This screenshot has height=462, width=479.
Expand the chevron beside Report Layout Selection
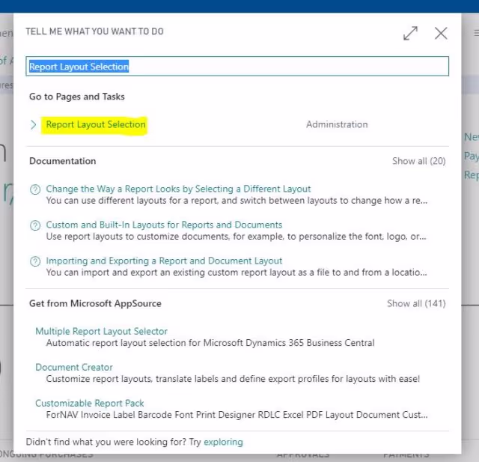tap(33, 124)
